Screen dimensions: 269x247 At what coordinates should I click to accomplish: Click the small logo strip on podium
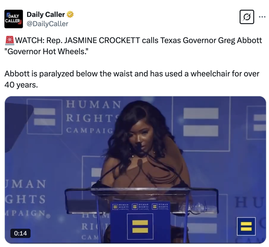(x=140, y=207)
